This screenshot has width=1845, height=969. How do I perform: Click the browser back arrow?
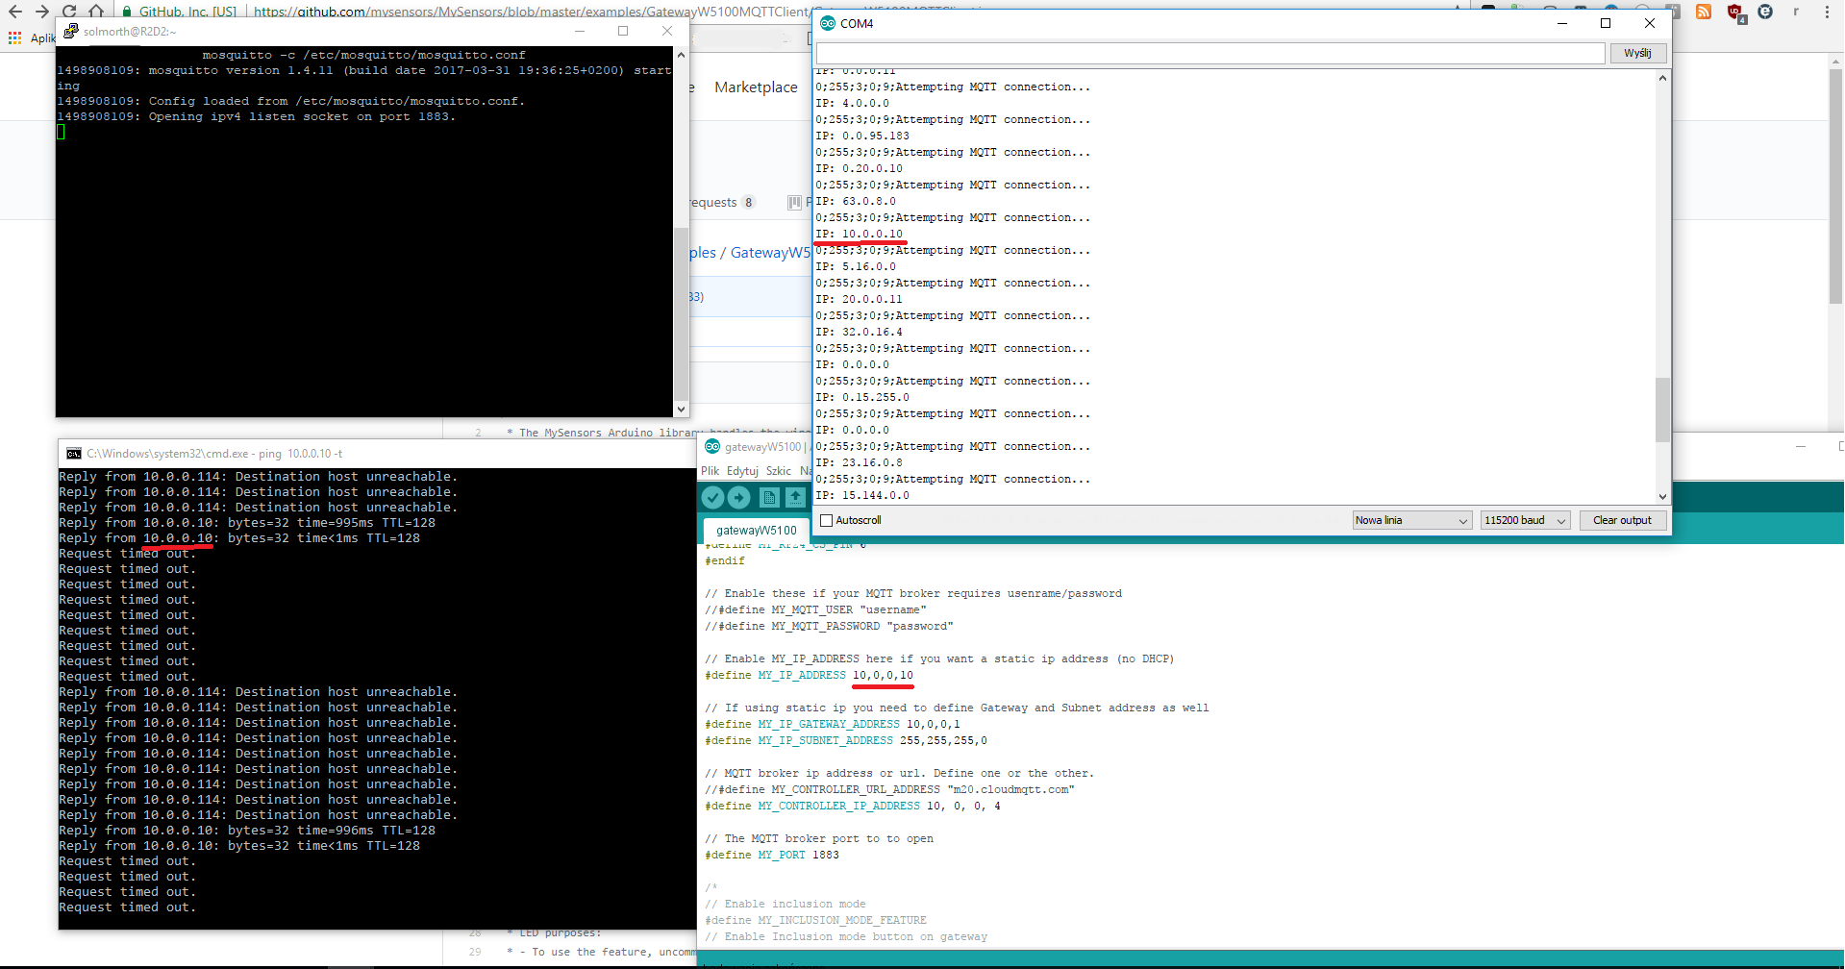click(15, 12)
